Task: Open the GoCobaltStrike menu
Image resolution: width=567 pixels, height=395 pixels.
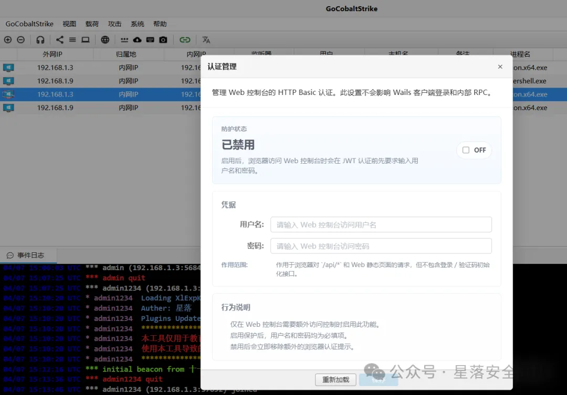Action: click(x=29, y=24)
